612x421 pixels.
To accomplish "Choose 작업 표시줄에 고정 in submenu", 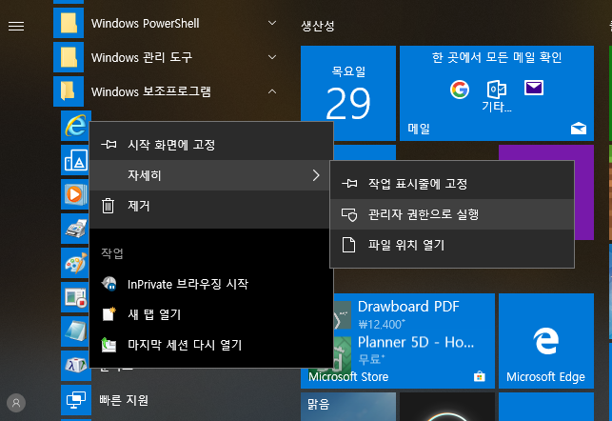I will coord(452,184).
